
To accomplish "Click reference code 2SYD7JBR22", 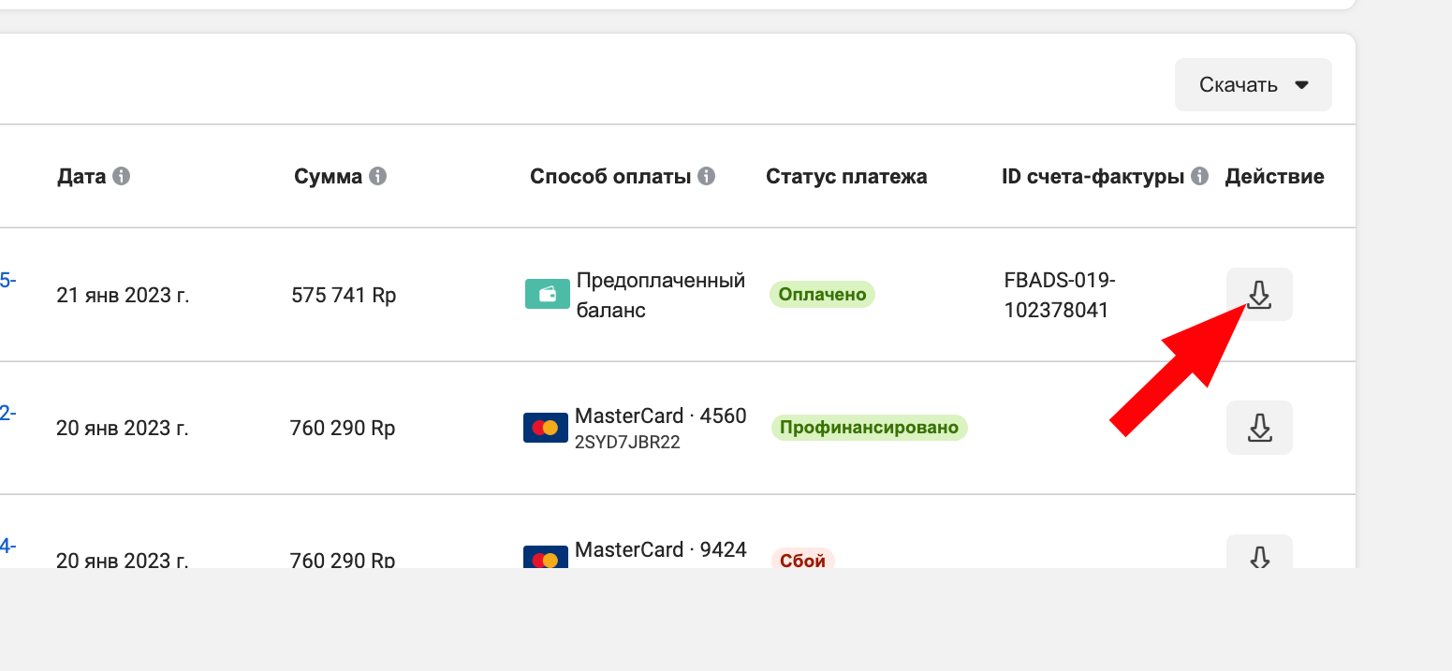I will click(x=627, y=443).
